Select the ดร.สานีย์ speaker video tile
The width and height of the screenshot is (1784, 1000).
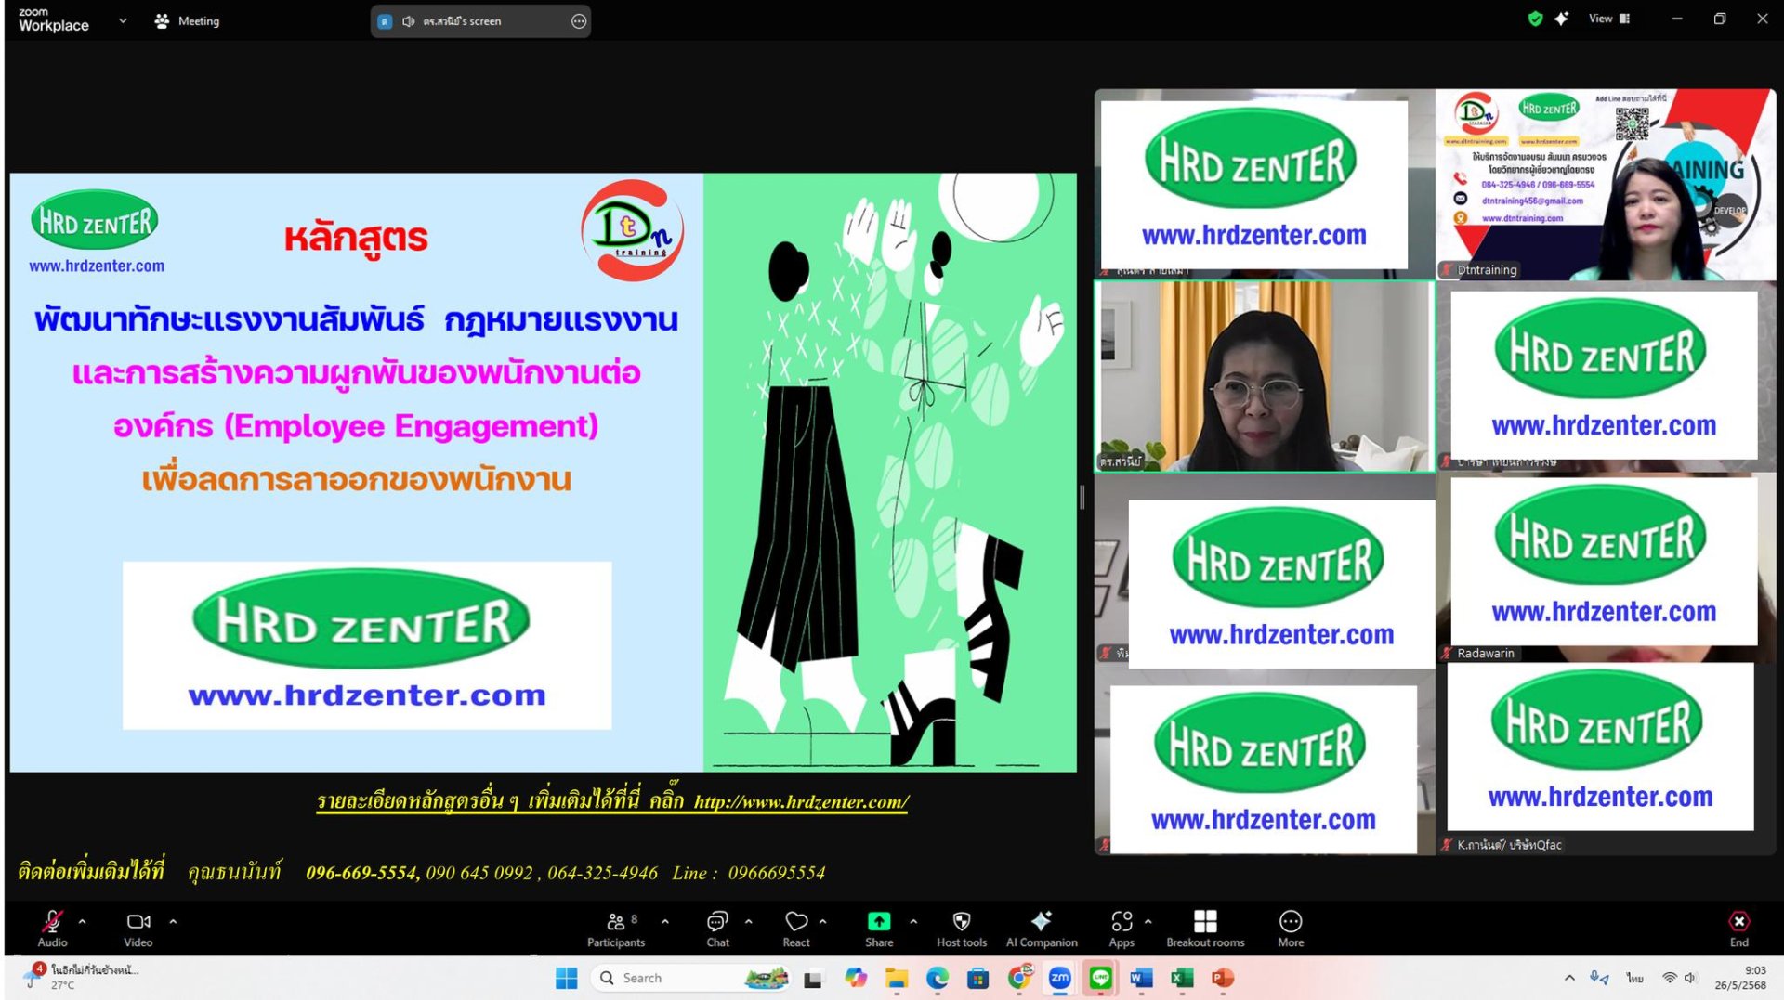coord(1265,376)
